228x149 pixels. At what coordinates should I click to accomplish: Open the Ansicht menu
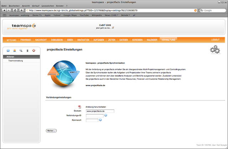(x=26, y=6)
